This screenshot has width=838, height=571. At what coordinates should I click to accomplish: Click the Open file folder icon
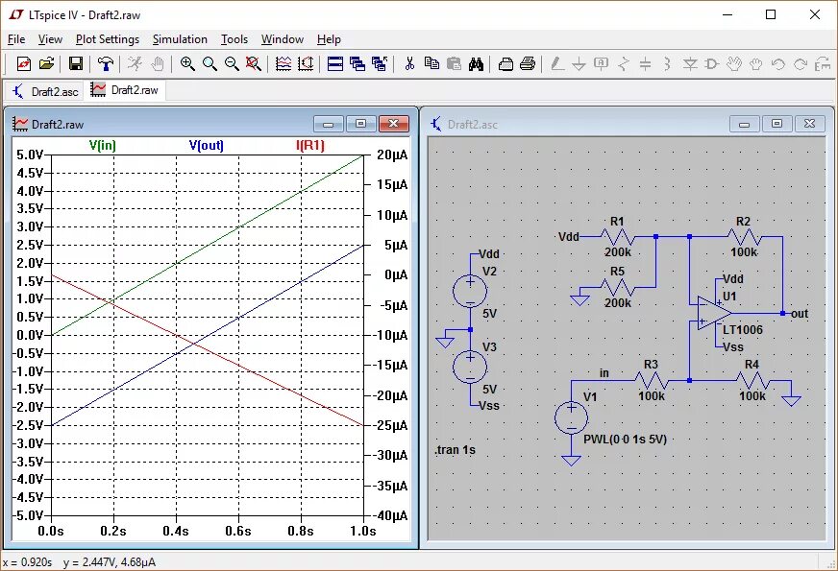coord(46,64)
